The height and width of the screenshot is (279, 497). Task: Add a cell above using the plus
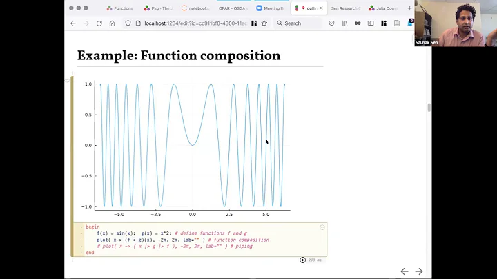click(72, 73)
